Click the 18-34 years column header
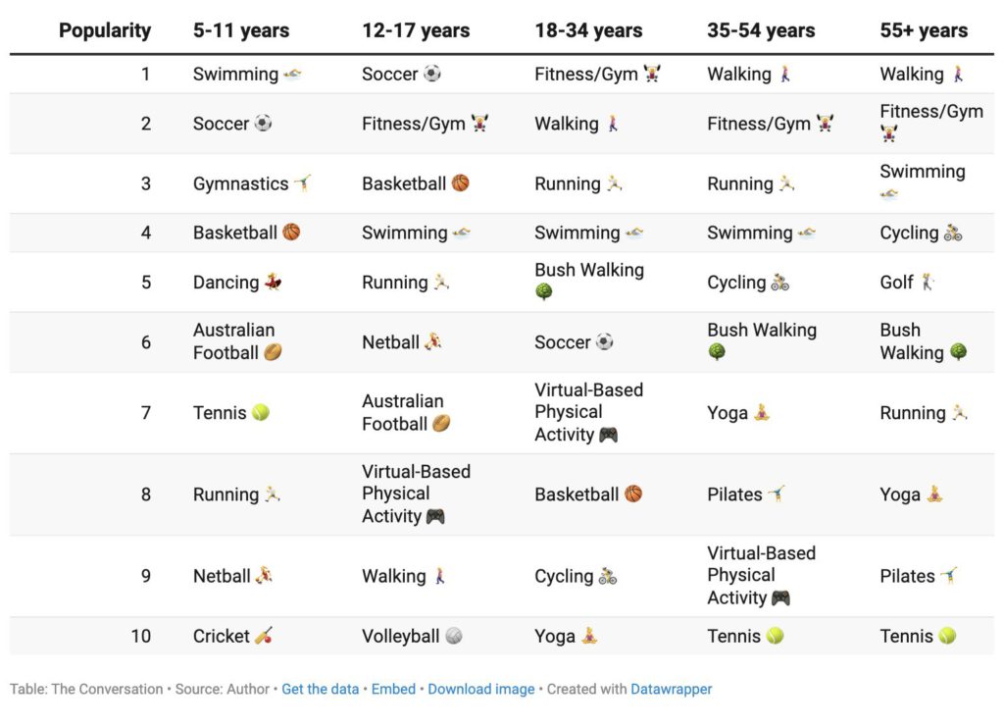1004x726 pixels. (588, 30)
